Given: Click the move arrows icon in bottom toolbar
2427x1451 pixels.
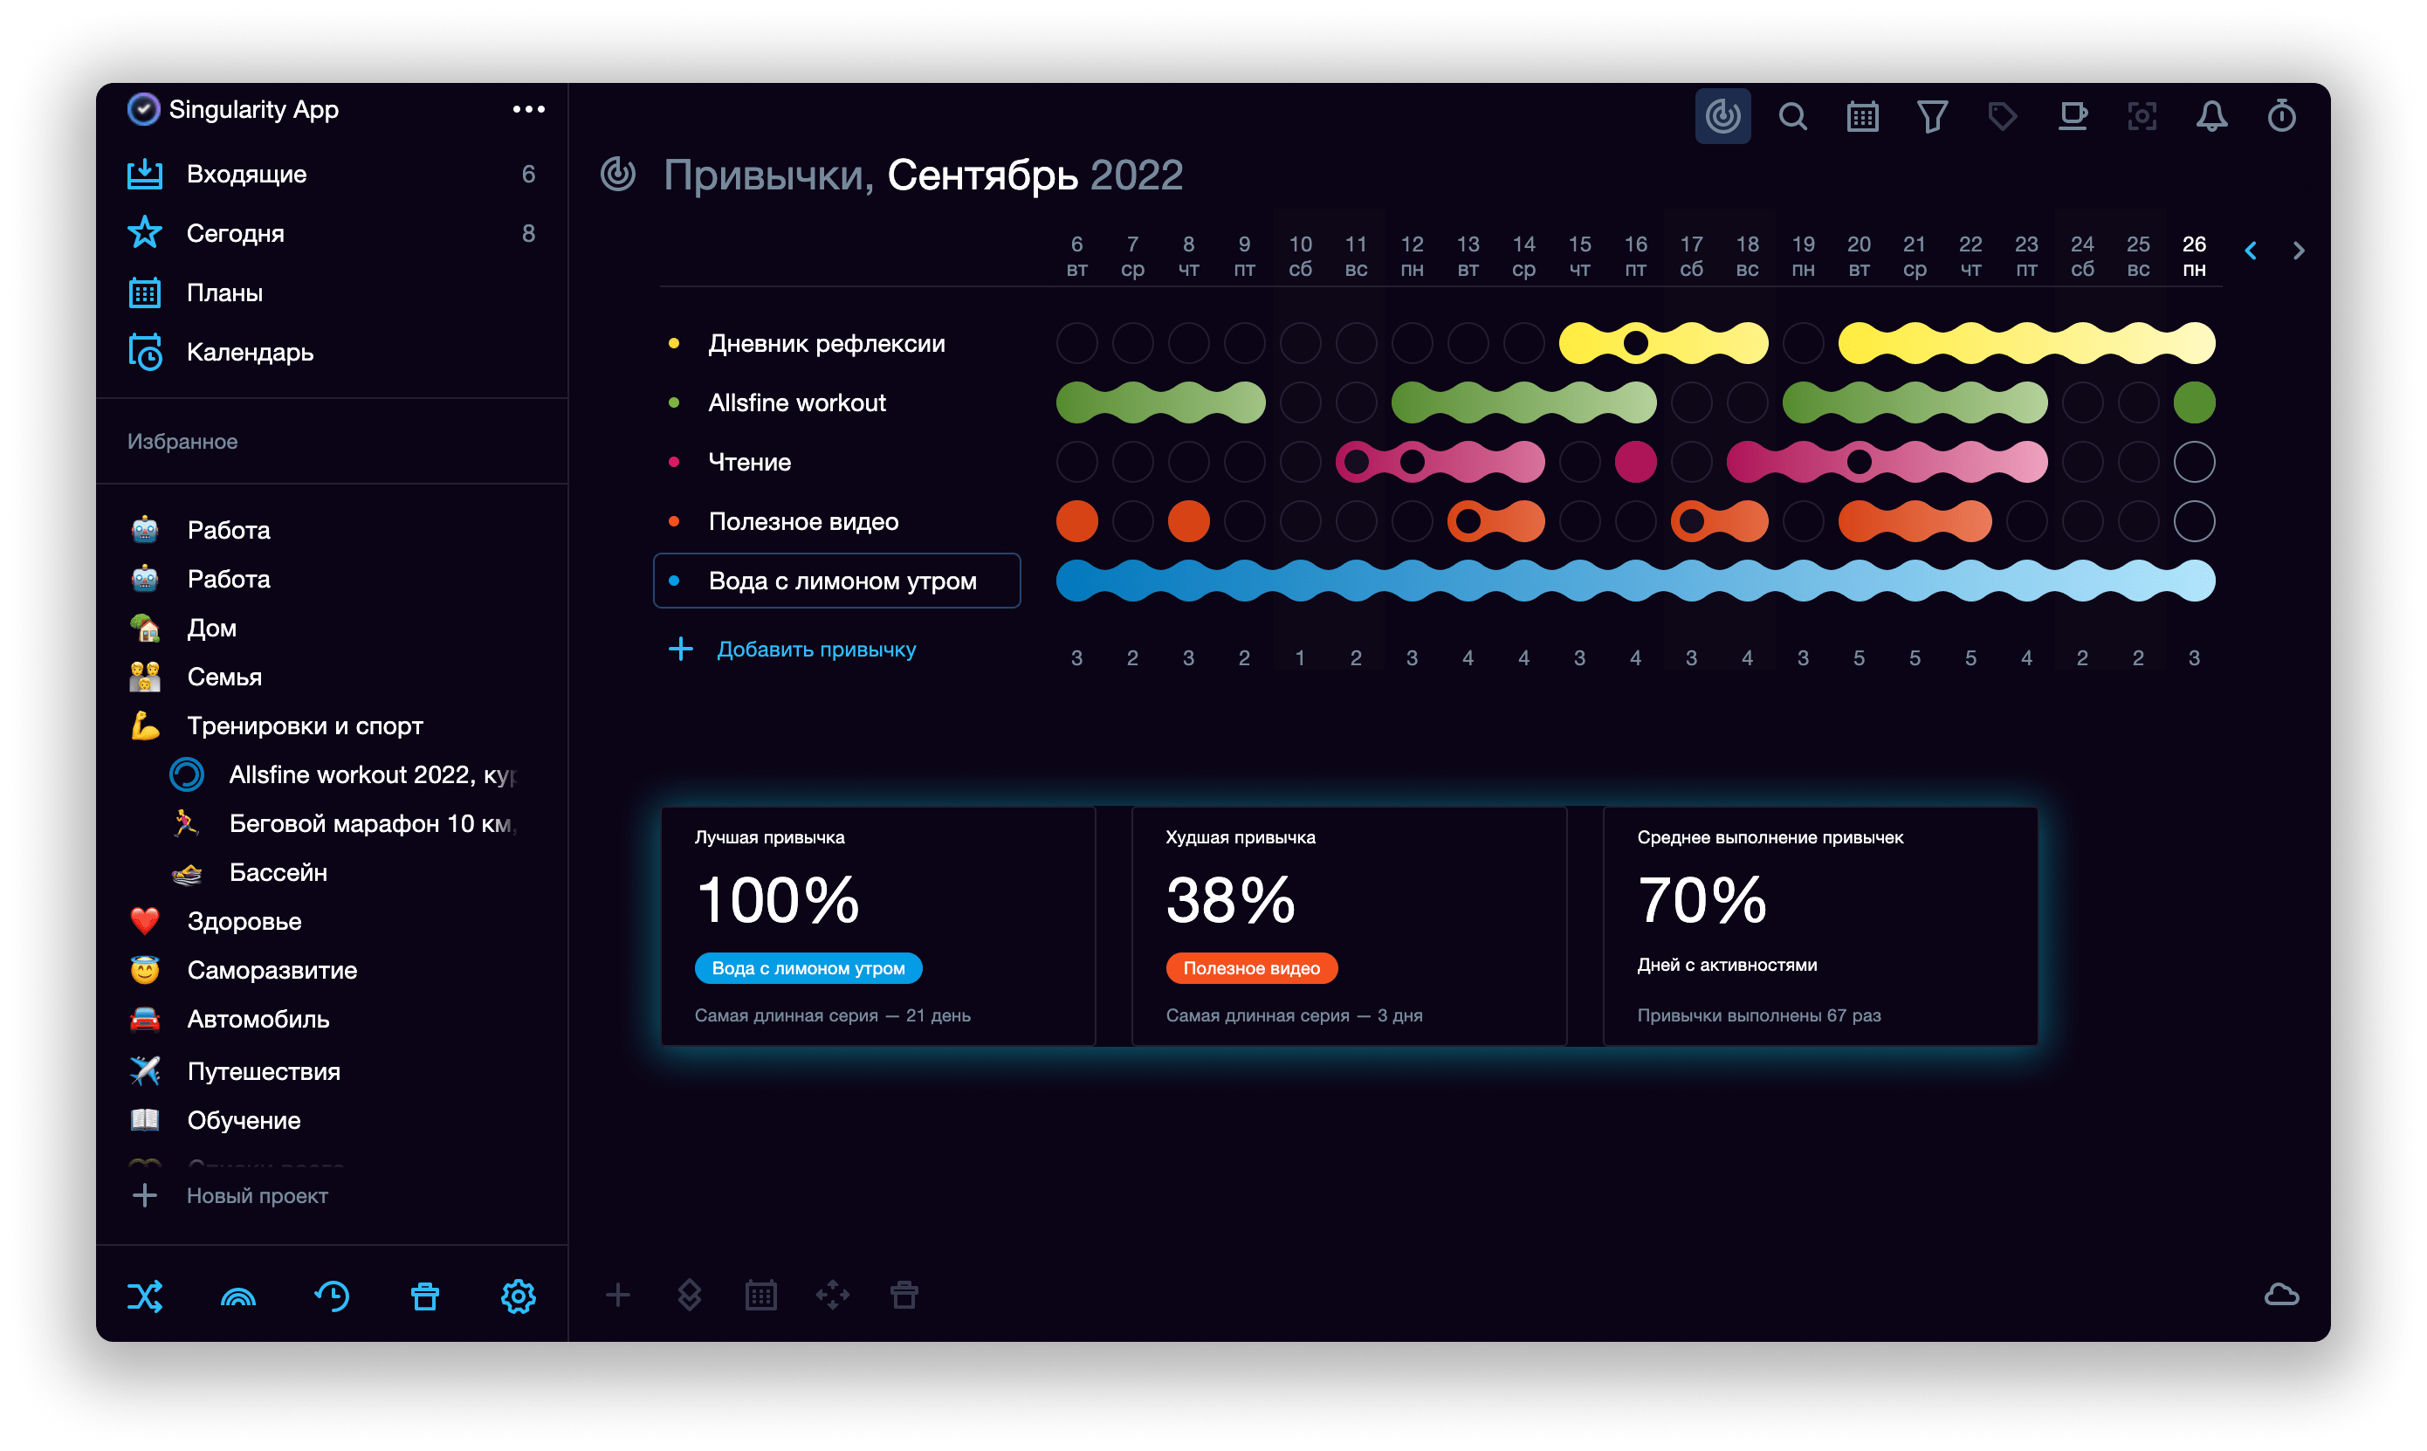Looking at the screenshot, I should (x=833, y=1296).
